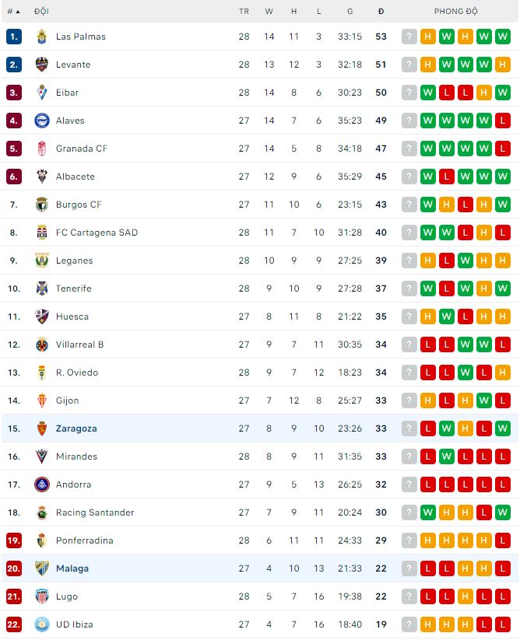Sort by the G goals column header
The height and width of the screenshot is (640, 520).
(350, 12)
